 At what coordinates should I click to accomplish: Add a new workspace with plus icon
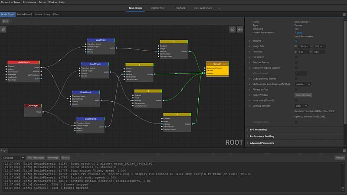(x=219, y=8)
